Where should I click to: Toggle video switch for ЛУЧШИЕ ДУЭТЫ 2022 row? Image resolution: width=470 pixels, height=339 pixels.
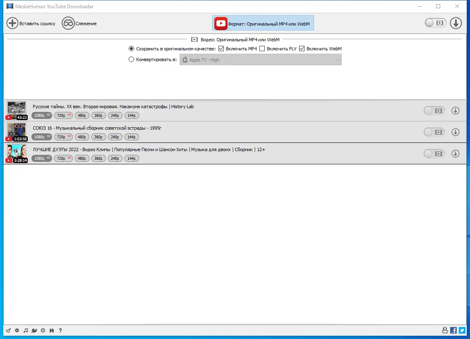pos(434,154)
